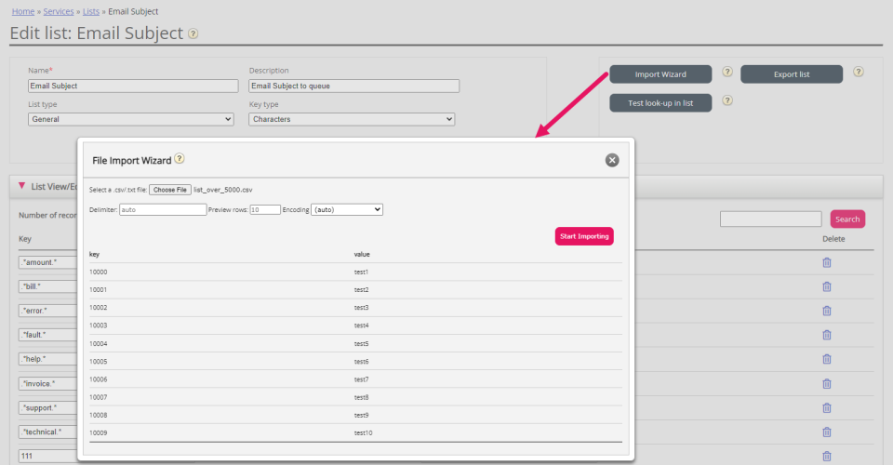Click the pink Search button
The width and height of the screenshot is (893, 465).
(x=847, y=219)
